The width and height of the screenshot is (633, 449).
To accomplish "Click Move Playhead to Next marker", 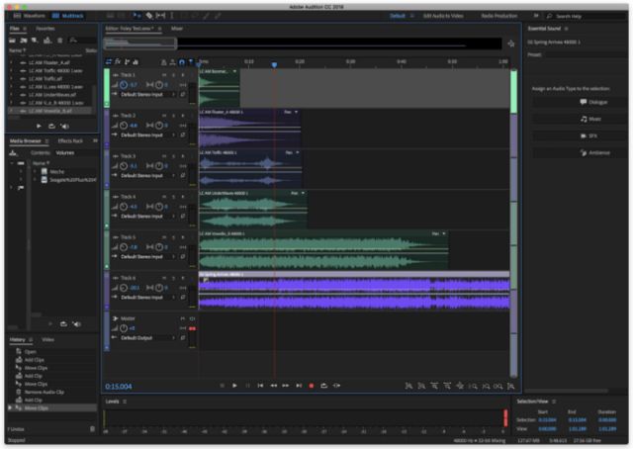I will 299,386.
